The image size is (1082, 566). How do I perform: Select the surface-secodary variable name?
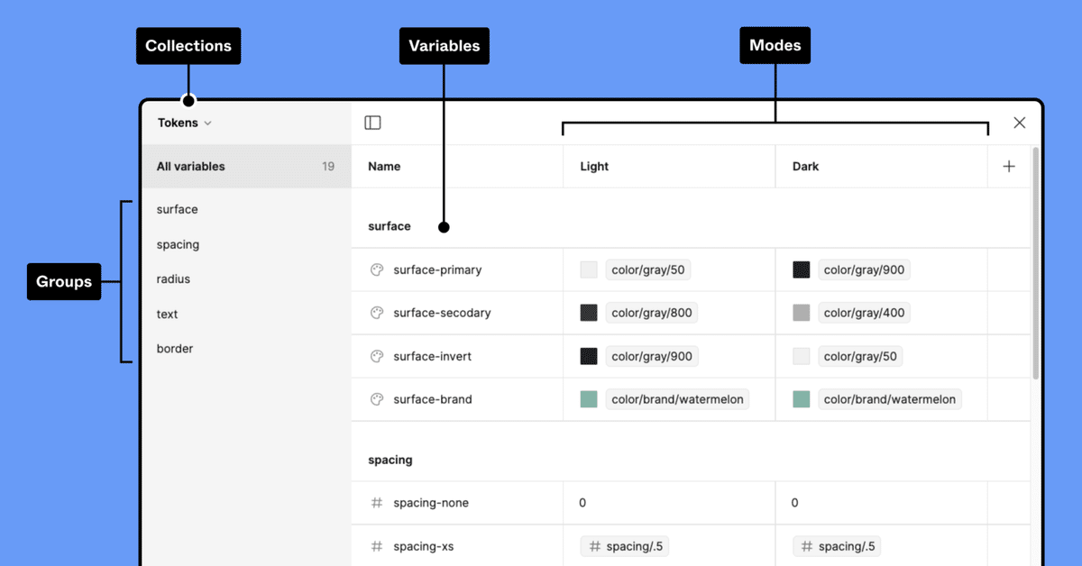click(x=442, y=313)
